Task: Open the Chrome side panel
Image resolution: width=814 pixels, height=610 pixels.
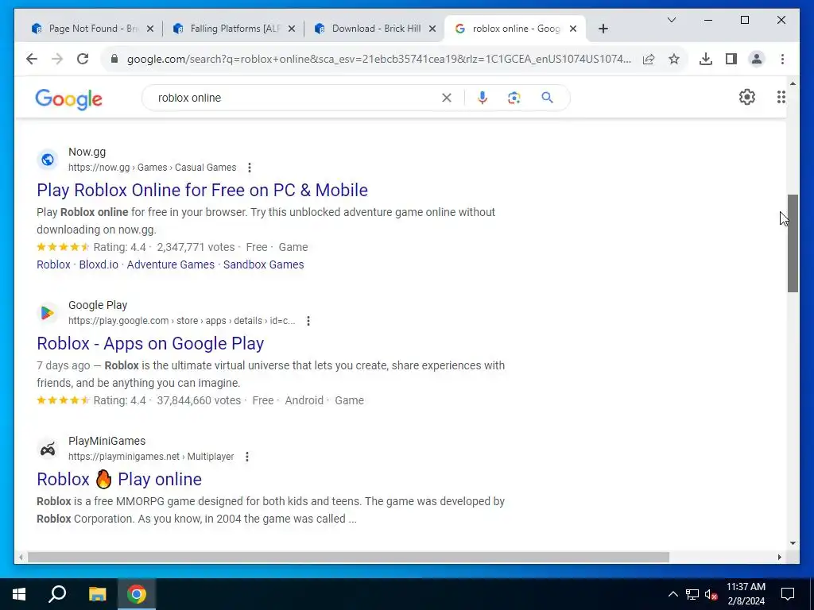Action: (x=731, y=59)
